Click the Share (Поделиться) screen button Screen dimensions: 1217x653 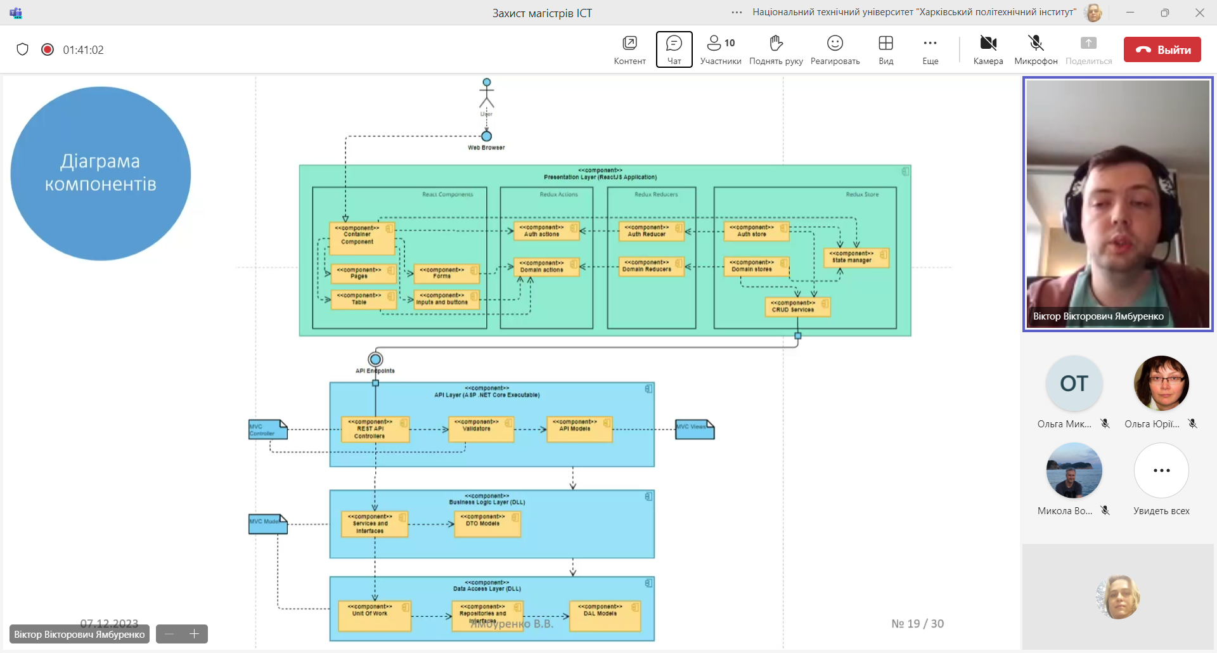(1088, 49)
